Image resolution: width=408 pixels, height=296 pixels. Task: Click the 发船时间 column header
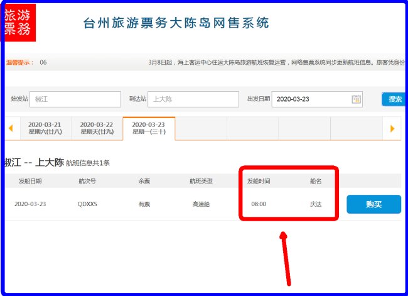pos(259,181)
